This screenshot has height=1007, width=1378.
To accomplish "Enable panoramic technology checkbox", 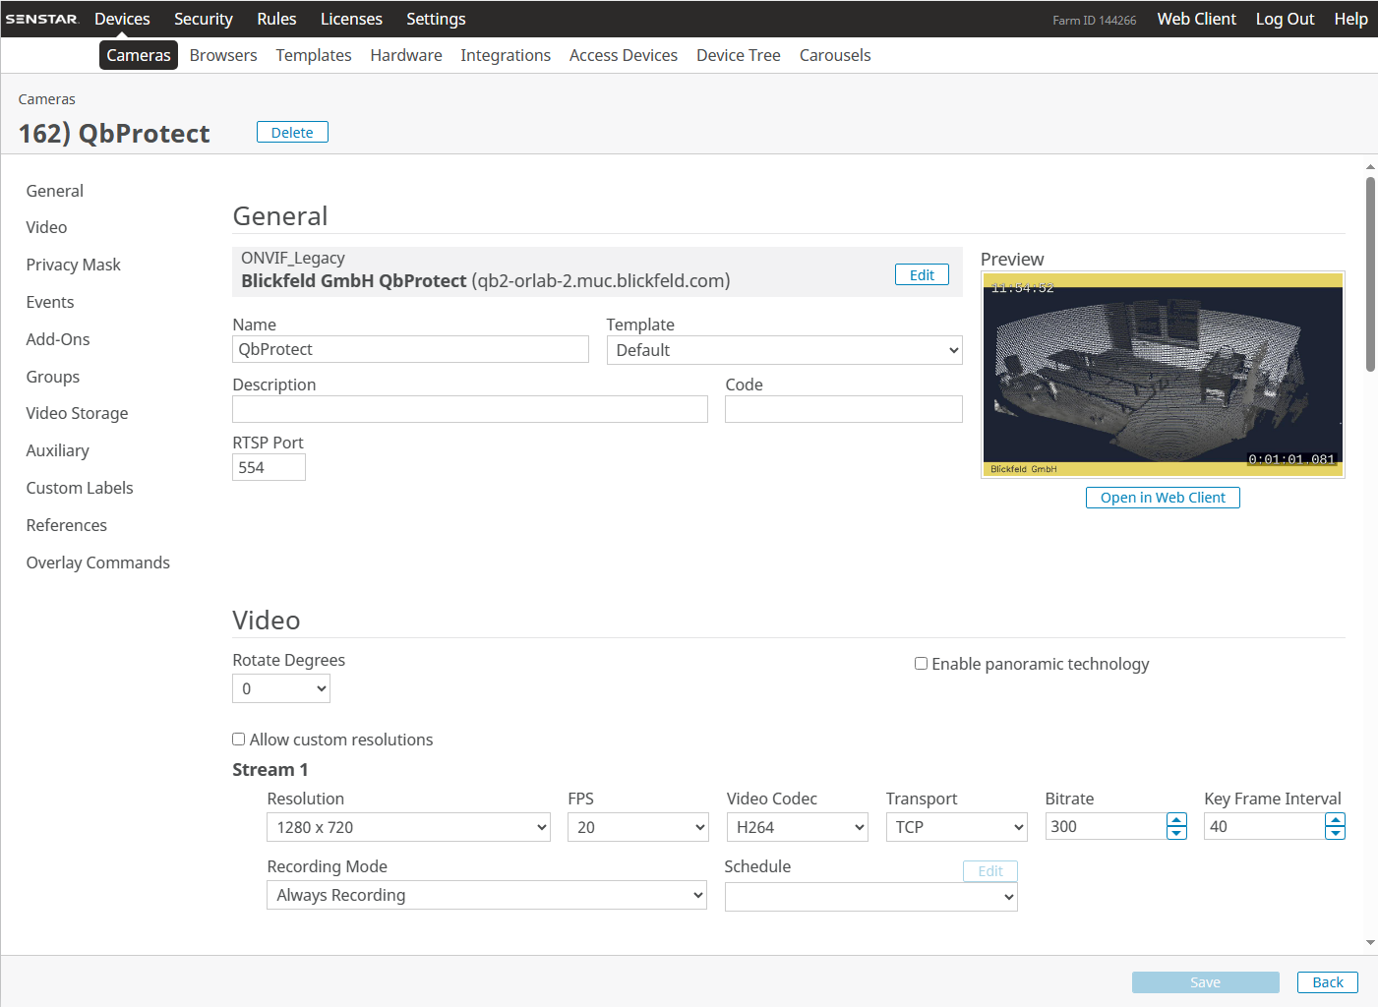I will pos(921,664).
